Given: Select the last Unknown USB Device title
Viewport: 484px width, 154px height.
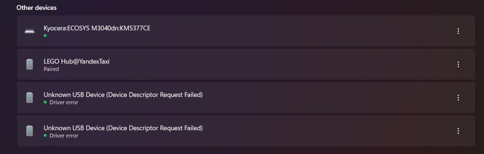Looking at the screenshot, I should (123, 128).
